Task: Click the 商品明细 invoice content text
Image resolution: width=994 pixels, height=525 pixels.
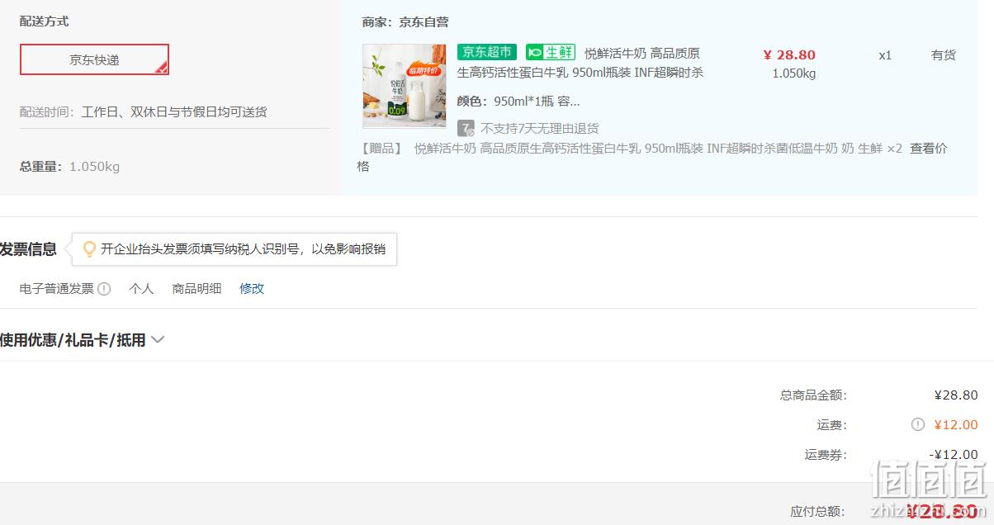Action: (x=196, y=289)
